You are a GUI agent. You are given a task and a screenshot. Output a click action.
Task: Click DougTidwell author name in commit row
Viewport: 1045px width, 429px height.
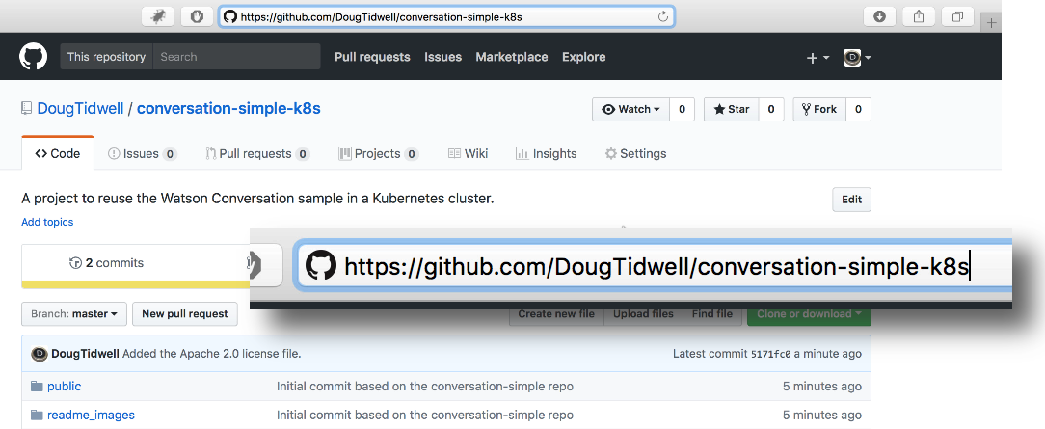click(x=85, y=354)
